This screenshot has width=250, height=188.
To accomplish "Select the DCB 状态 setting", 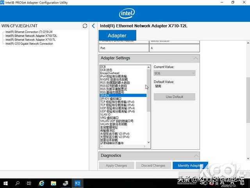I will click(x=106, y=70).
